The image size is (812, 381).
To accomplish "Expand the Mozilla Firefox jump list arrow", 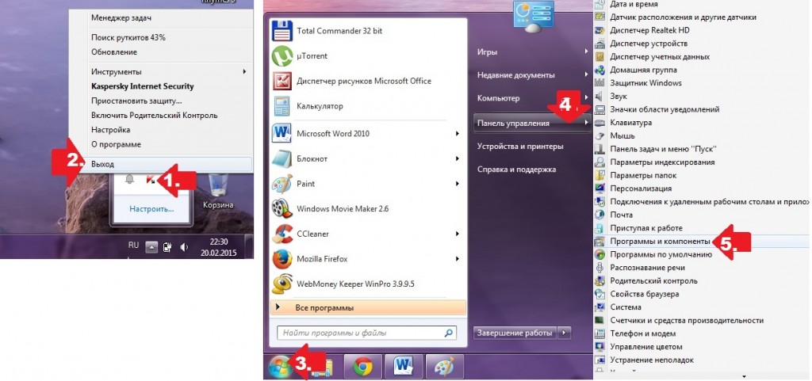I will pyautogui.click(x=458, y=259).
